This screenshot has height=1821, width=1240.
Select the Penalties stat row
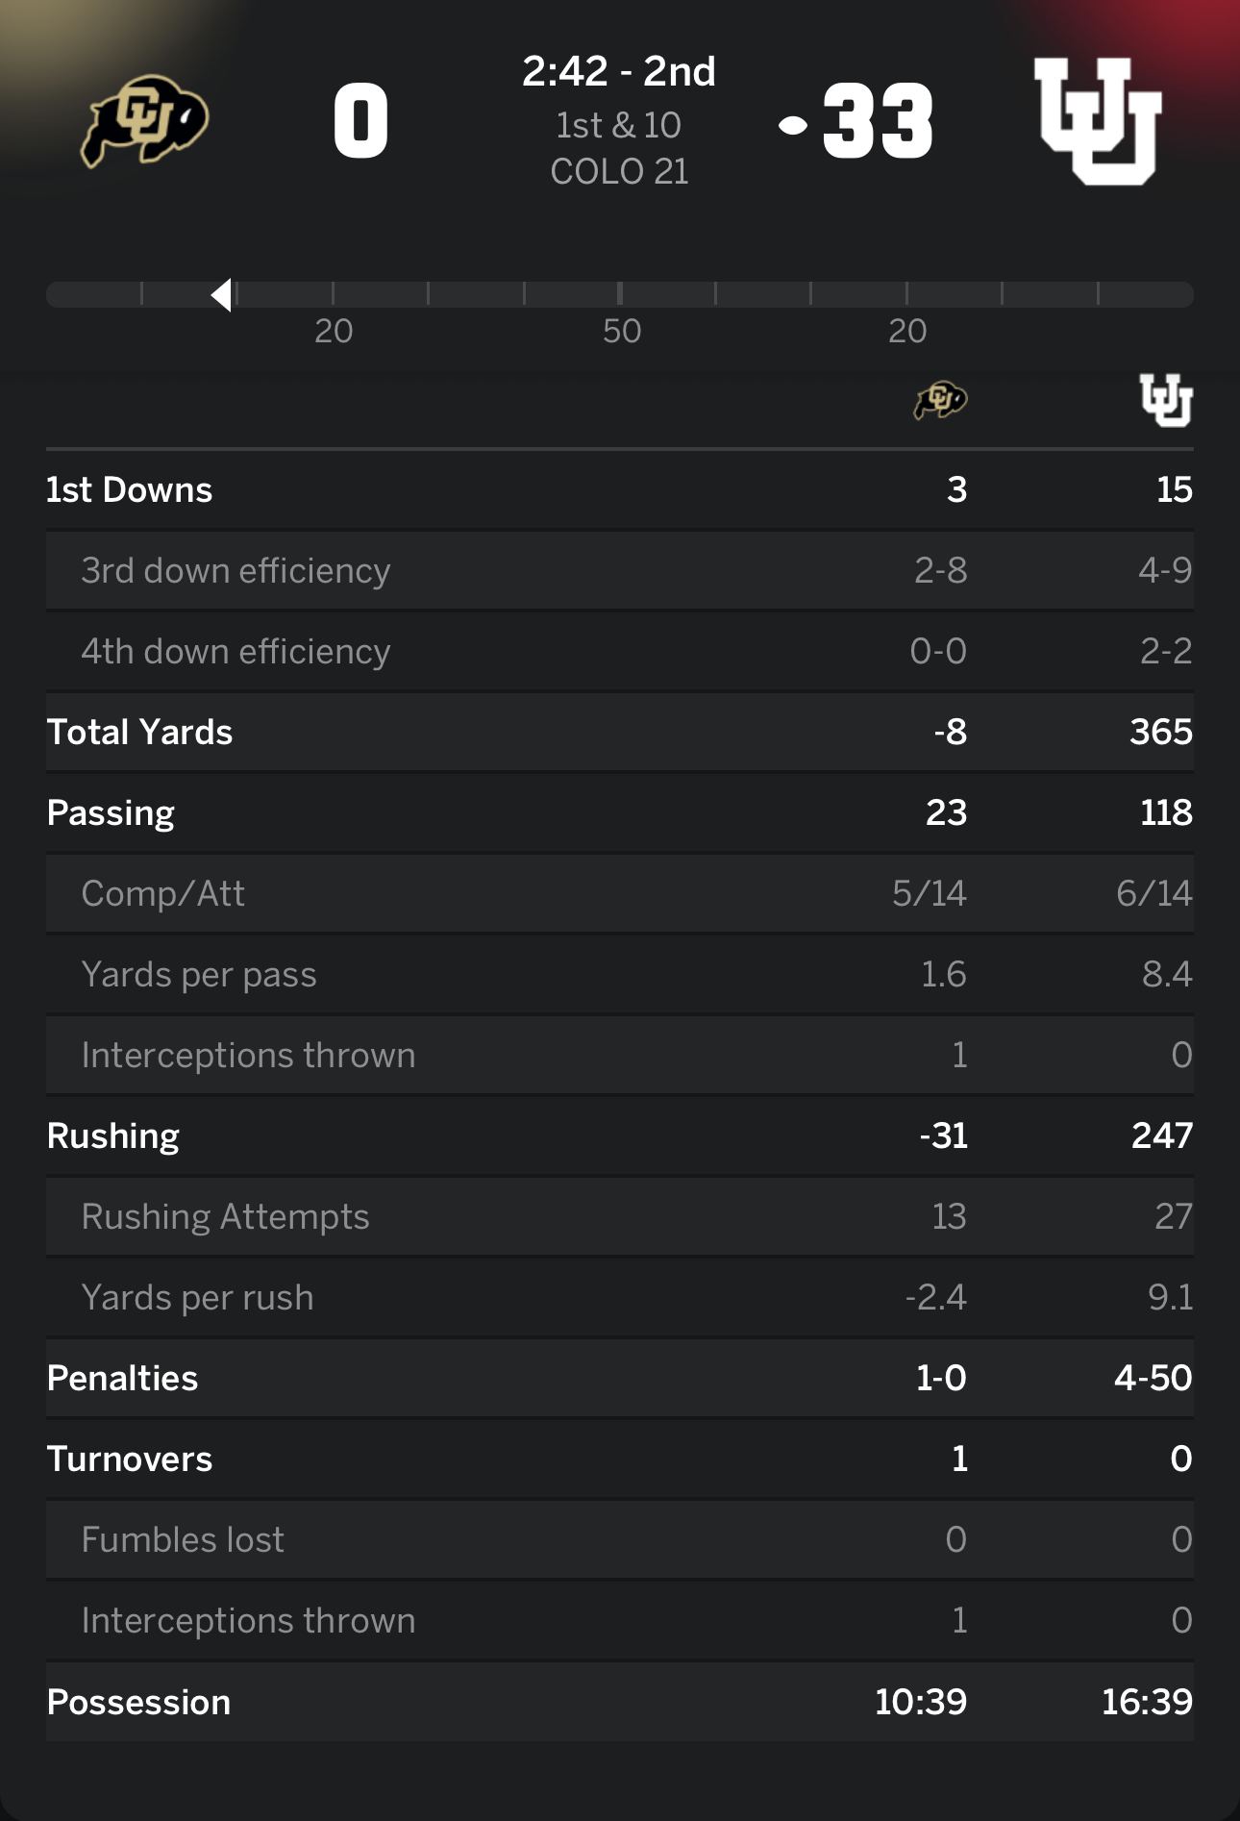[x=619, y=1378]
